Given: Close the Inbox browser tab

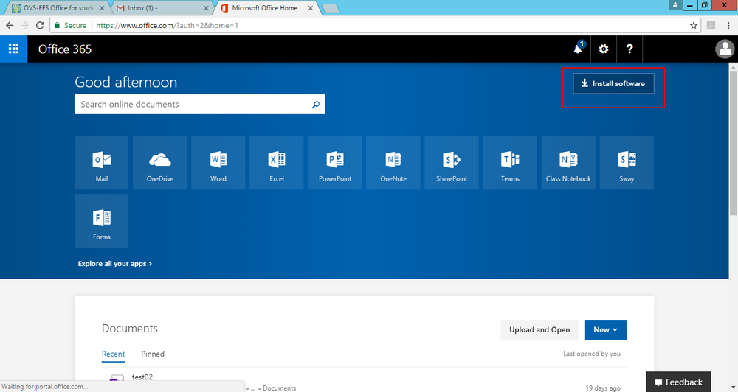Looking at the screenshot, I should [x=206, y=8].
